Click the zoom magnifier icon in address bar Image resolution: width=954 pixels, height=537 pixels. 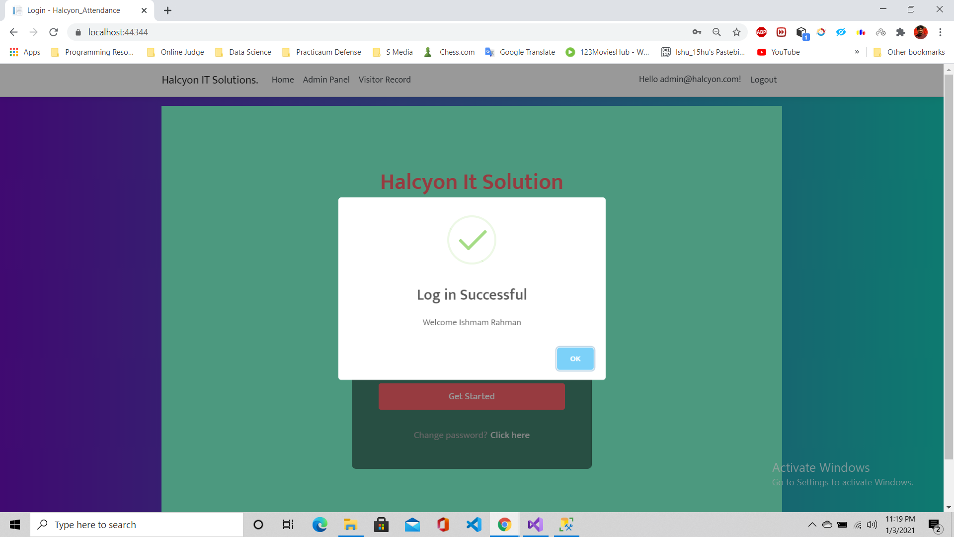[716, 32]
